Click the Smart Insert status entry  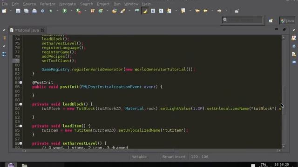pos(174,157)
